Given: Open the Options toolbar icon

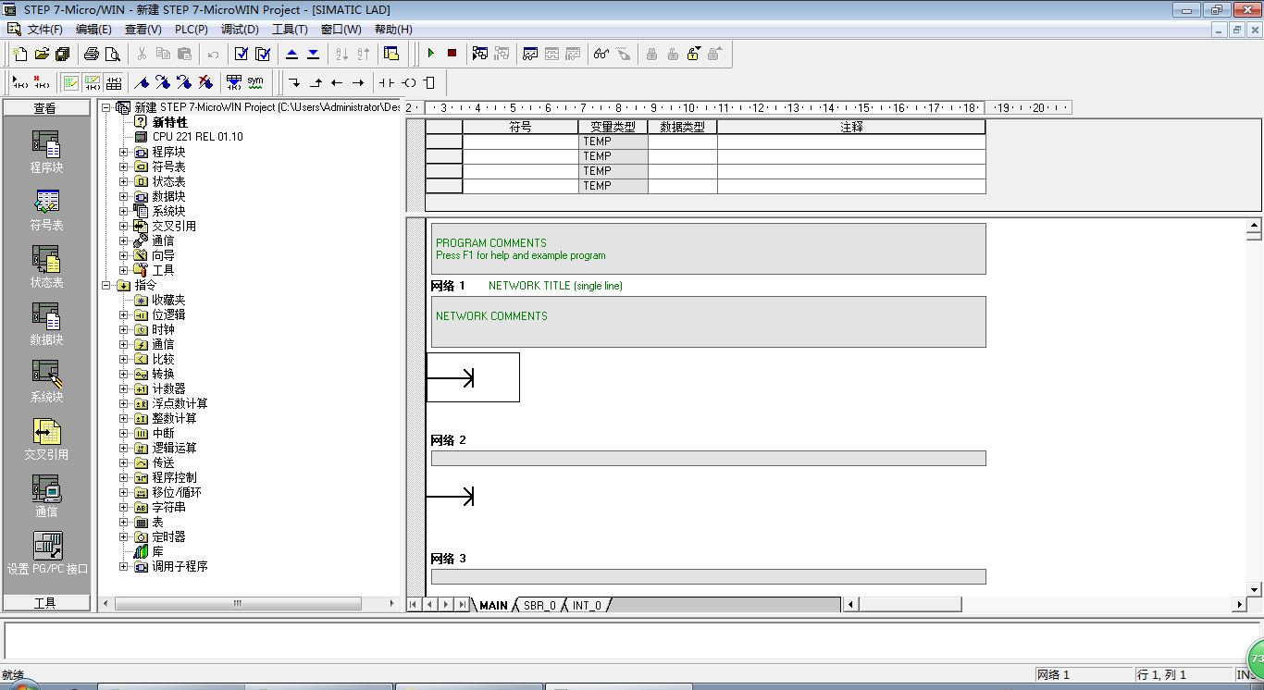Looking at the screenshot, I should (391, 54).
